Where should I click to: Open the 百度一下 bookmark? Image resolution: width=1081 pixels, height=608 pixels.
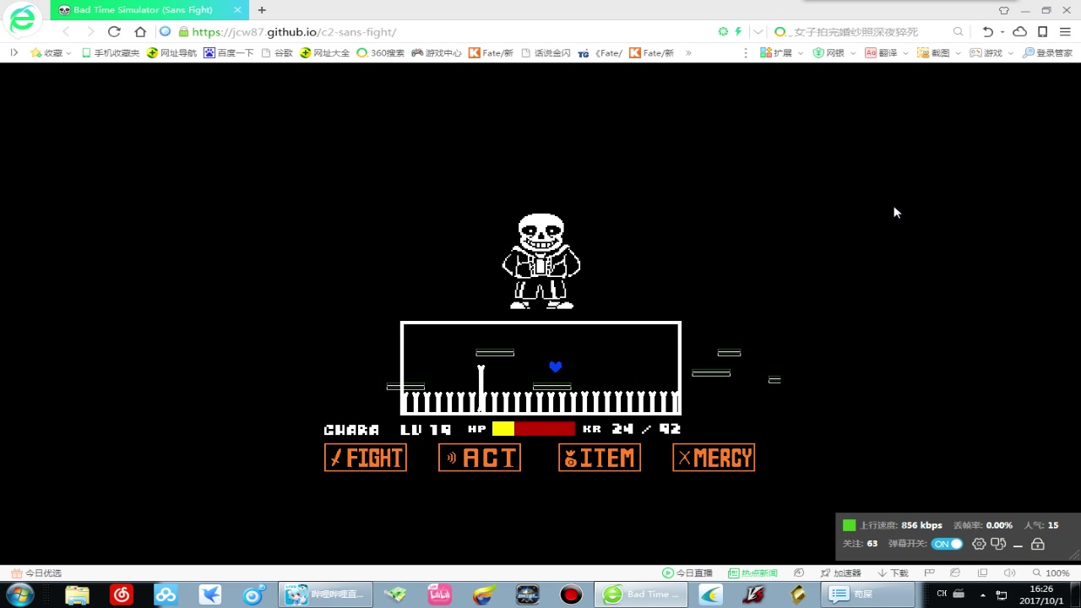tap(229, 52)
